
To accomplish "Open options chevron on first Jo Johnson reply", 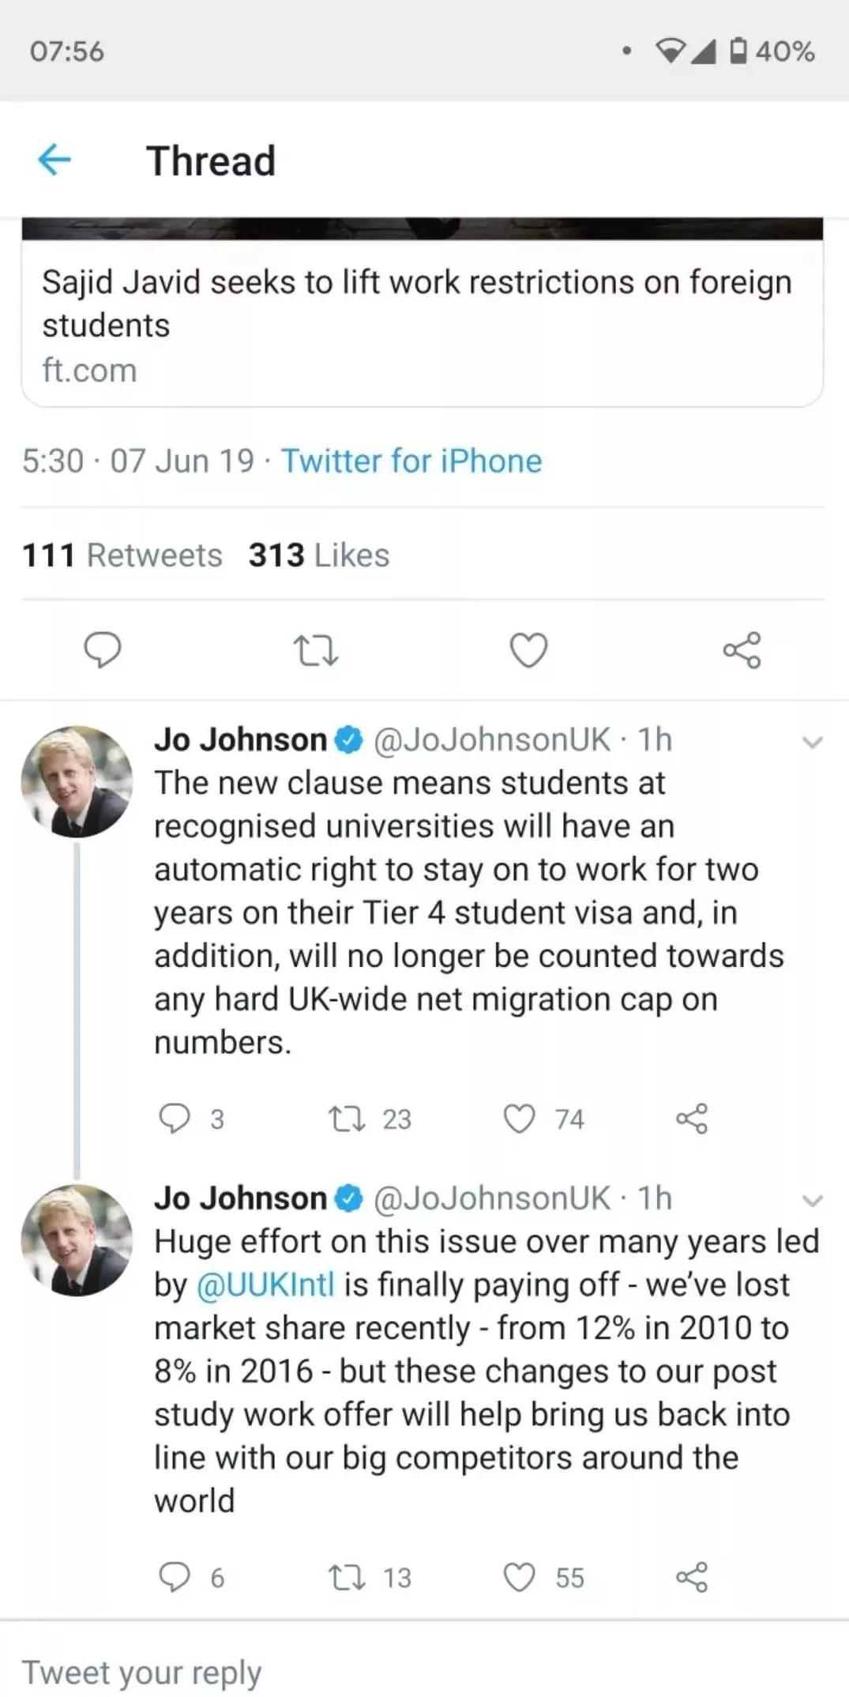I will pos(812,742).
